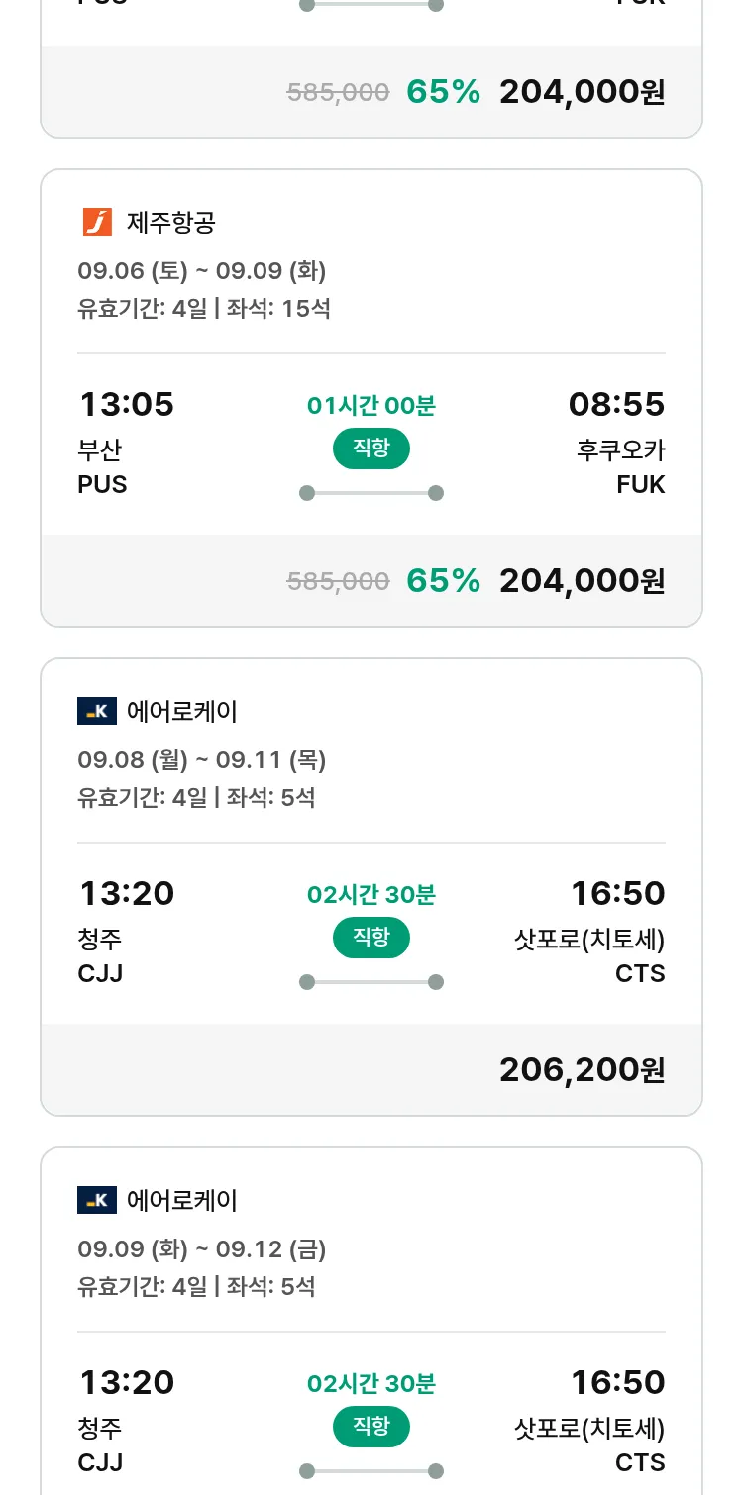Tap the 13:05 Busan departure time
Screen dimensions: 743x1495
(126, 404)
